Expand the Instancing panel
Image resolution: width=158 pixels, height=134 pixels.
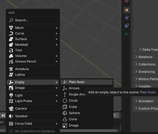pos(145,72)
